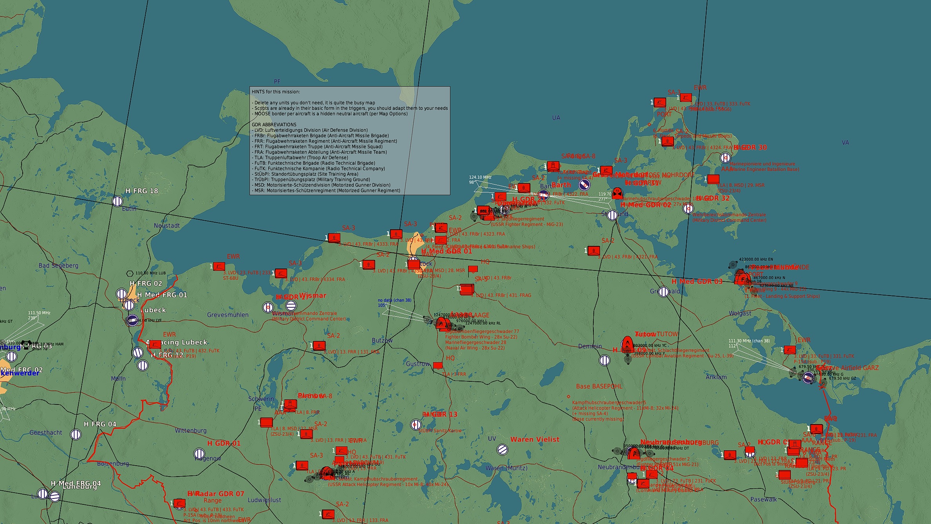931x524 pixels.
Task: Click the Hagenow helipad icon
Action: tap(199, 454)
